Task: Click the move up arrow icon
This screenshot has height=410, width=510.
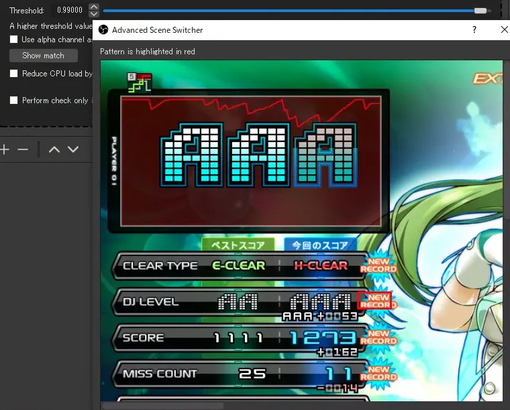Action: click(x=54, y=149)
